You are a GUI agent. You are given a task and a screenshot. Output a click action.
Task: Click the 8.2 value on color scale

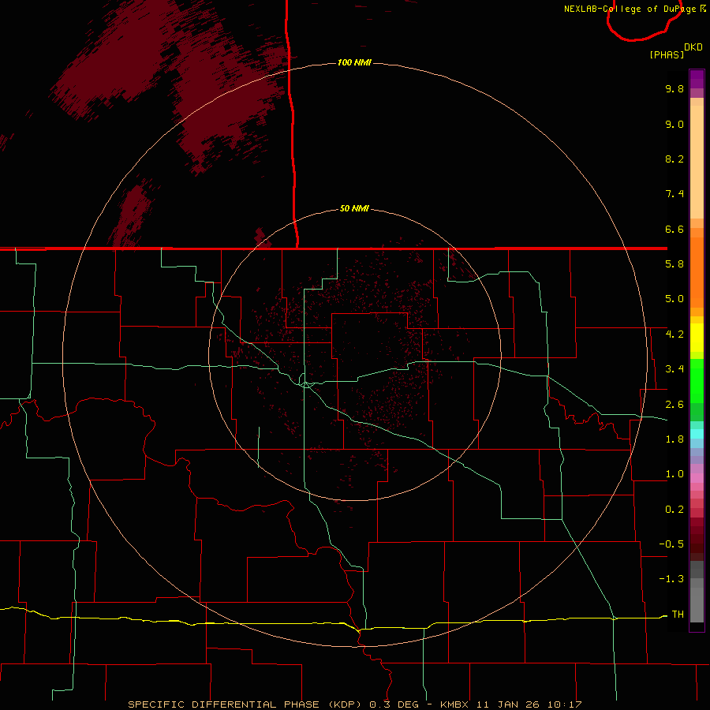tap(674, 159)
